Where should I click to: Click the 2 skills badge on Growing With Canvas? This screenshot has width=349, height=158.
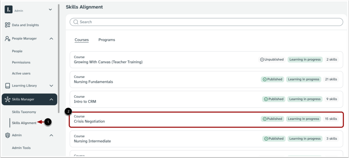coord(331,60)
